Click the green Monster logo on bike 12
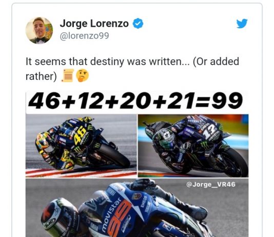Screen dimensions: 274x237 click(204, 145)
